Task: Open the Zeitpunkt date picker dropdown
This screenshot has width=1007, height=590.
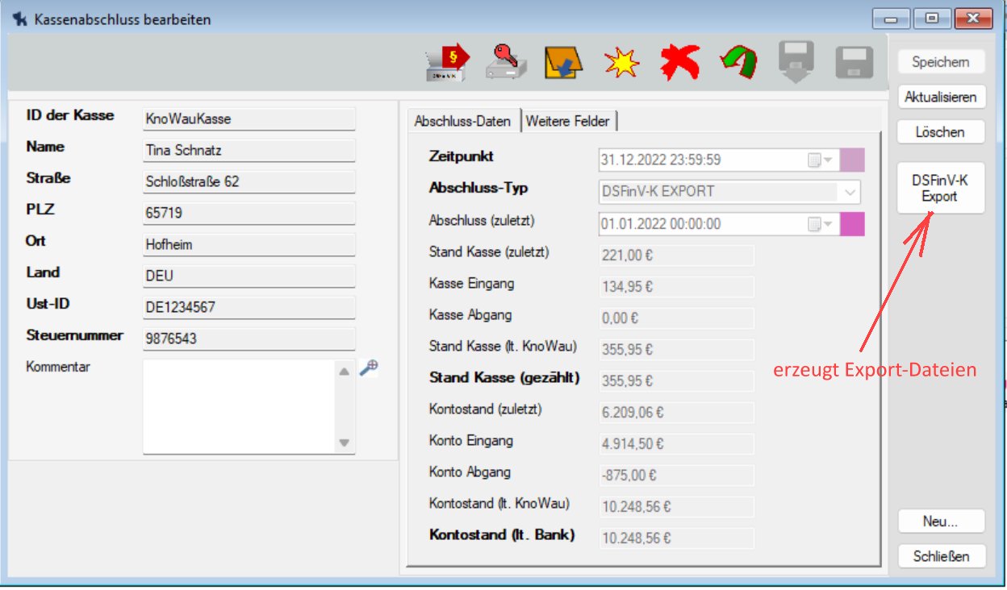Action: [821, 160]
